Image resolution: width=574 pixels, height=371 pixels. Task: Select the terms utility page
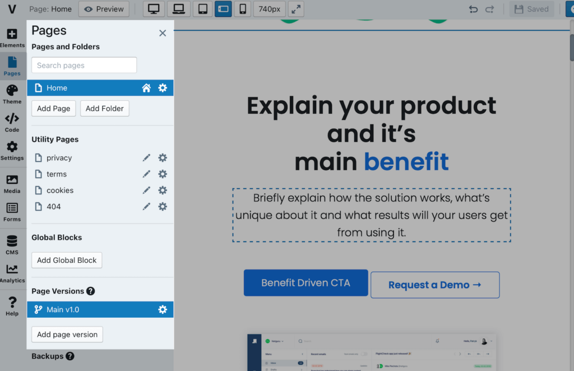57,174
